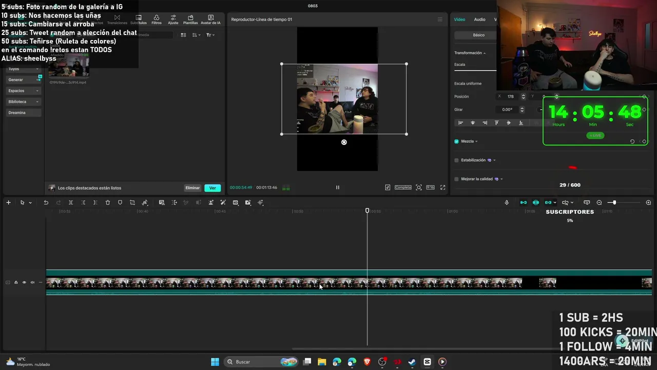
Task: Open the media filter dropdown
Action: pyautogui.click(x=210, y=35)
